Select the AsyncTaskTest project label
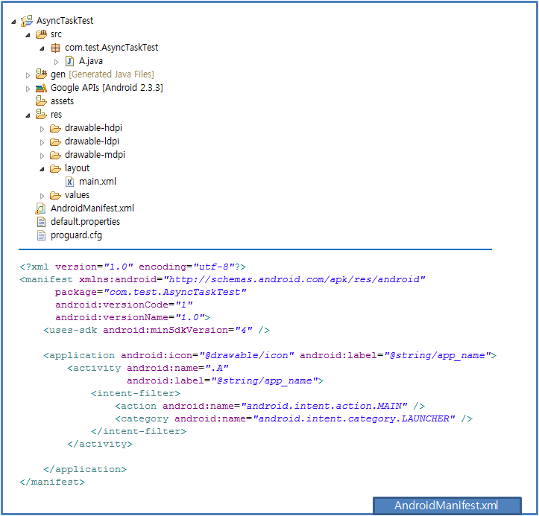The image size is (539, 516). 65,21
